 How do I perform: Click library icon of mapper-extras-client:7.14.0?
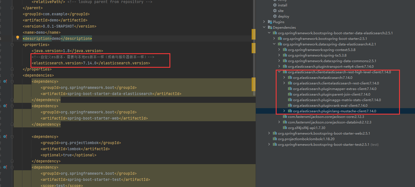click(290, 89)
